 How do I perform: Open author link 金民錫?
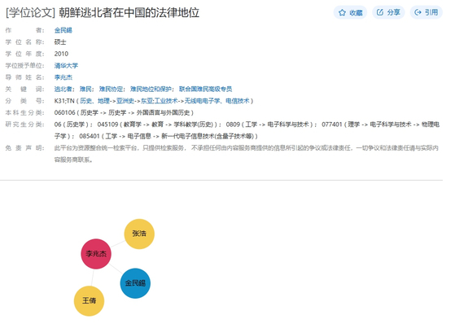tap(63, 30)
